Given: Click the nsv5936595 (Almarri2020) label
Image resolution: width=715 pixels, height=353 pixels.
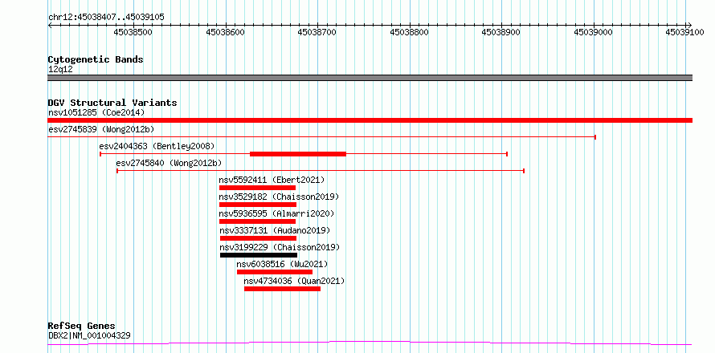Looking at the screenshot, I should point(277,213).
